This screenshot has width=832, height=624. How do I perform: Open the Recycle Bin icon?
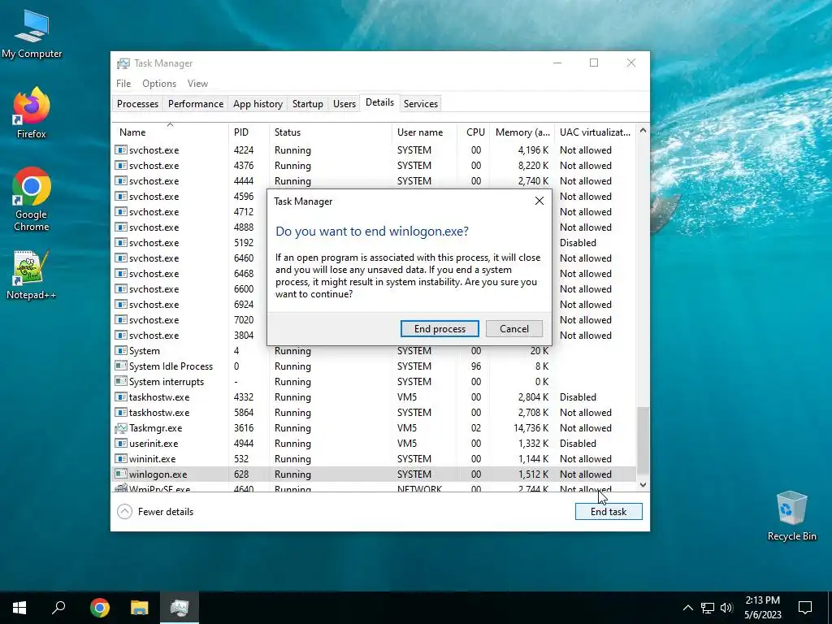click(x=791, y=516)
